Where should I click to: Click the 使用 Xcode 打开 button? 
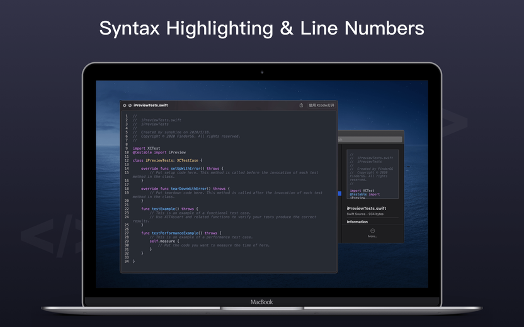pyautogui.click(x=321, y=106)
